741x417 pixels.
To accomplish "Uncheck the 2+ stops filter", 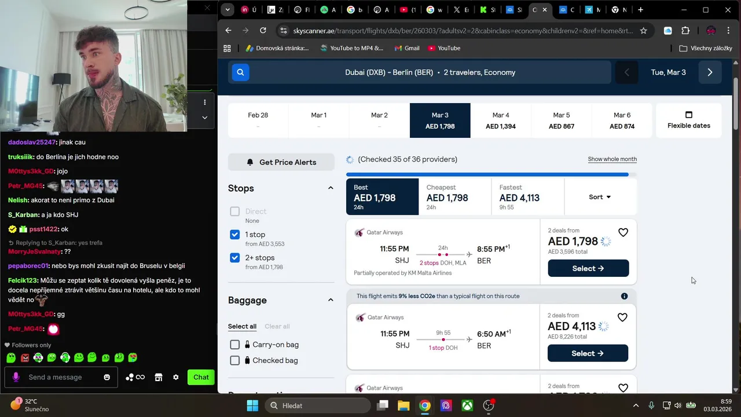I will (234, 258).
